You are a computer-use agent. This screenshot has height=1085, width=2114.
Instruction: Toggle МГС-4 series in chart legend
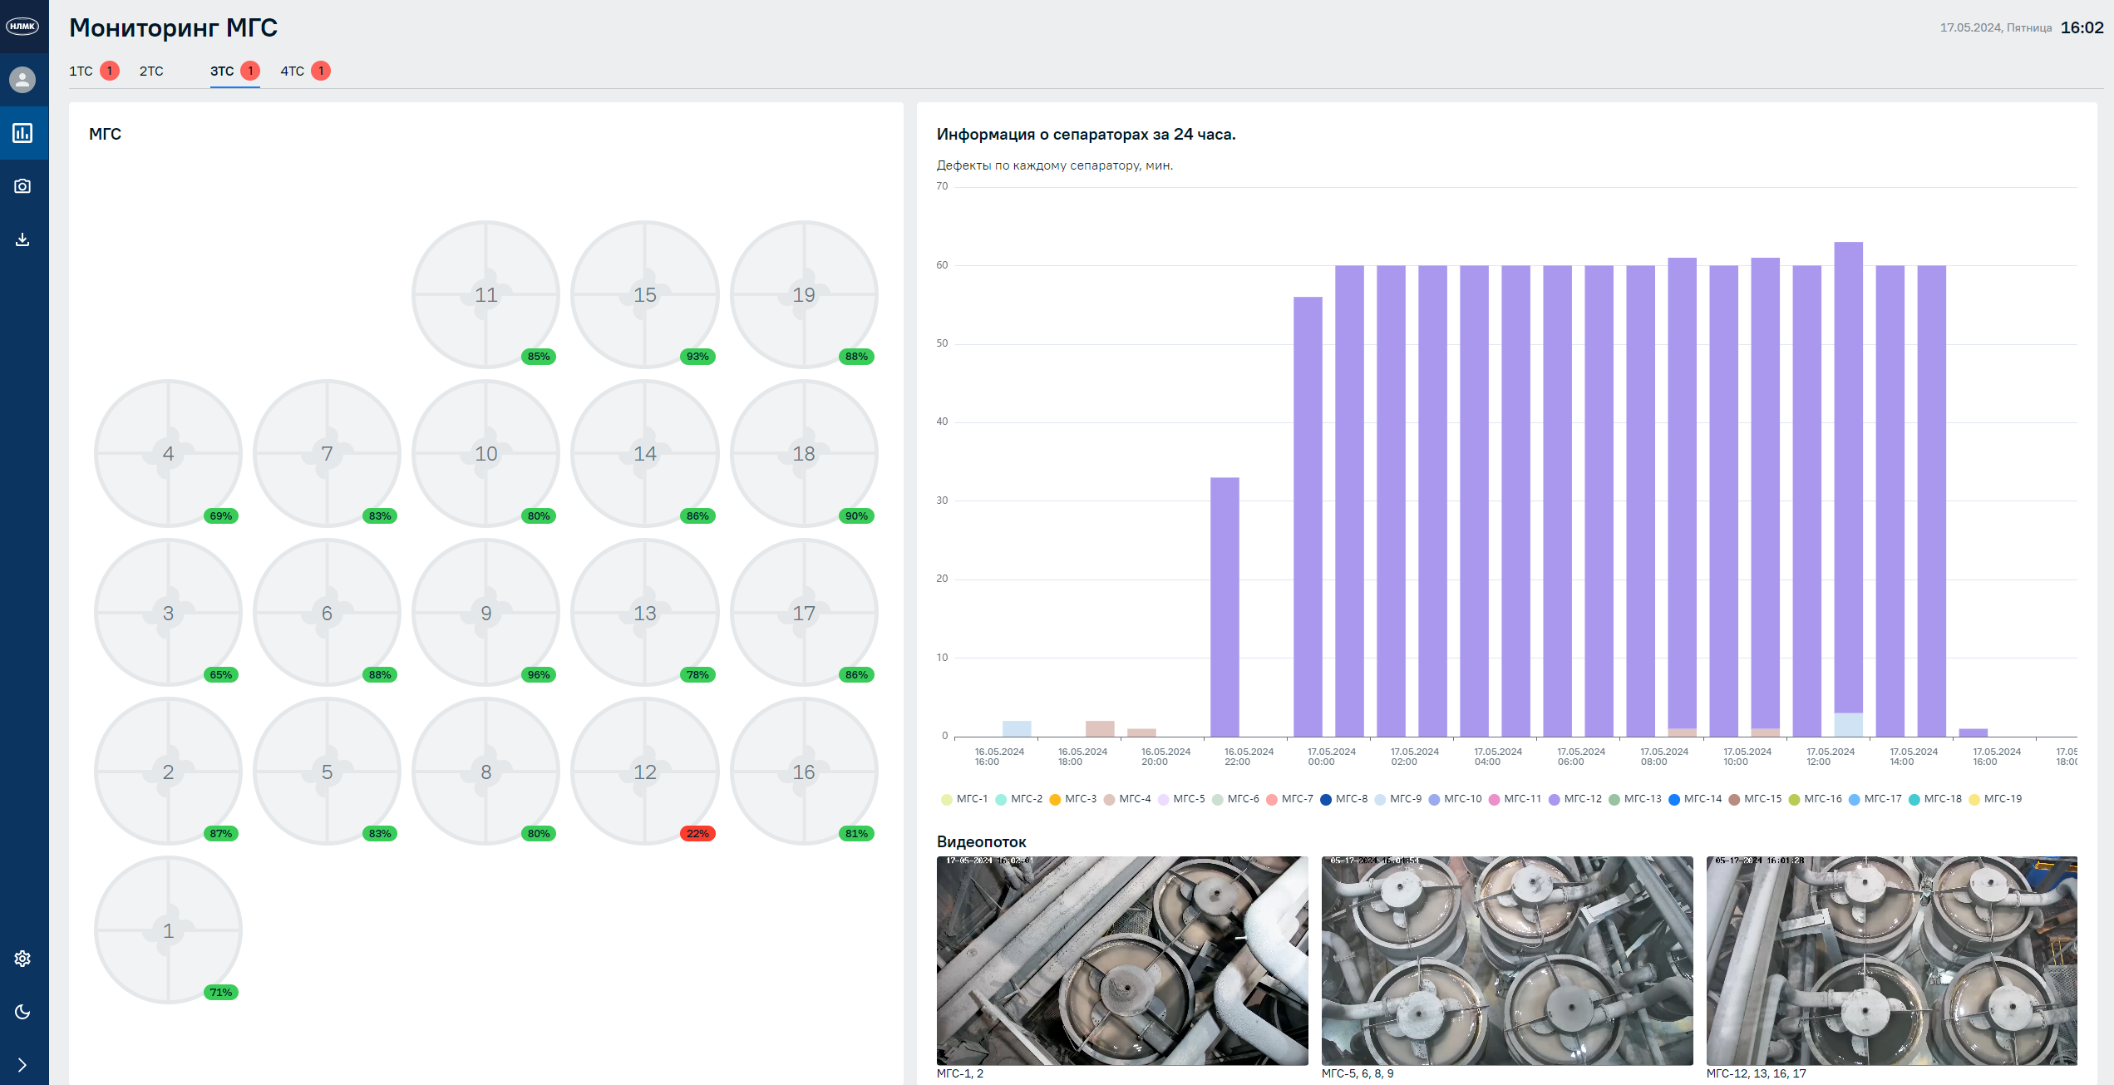1126,799
